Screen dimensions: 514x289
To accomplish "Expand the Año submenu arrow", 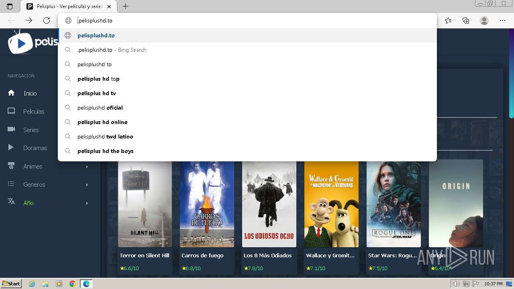I will (87, 203).
